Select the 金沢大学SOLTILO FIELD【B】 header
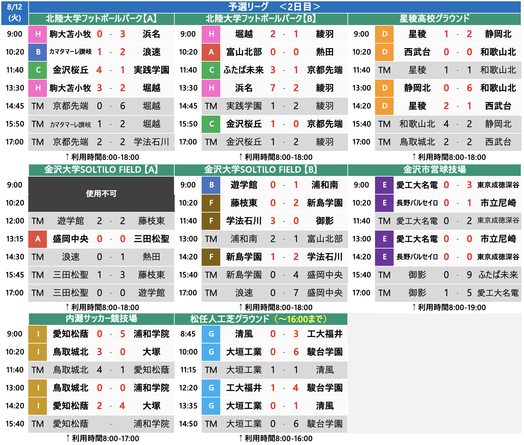Viewport: 524px width, 445px height. click(x=261, y=170)
